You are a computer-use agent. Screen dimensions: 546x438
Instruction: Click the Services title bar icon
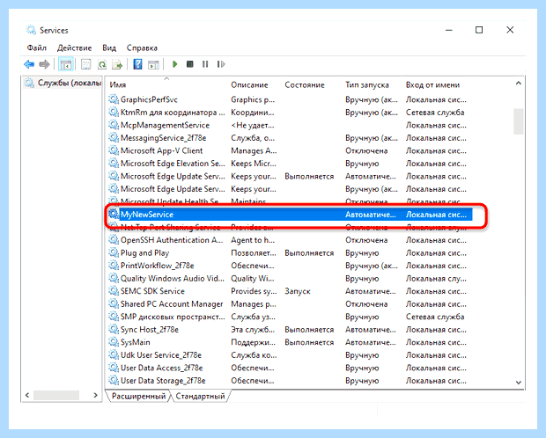tap(31, 30)
